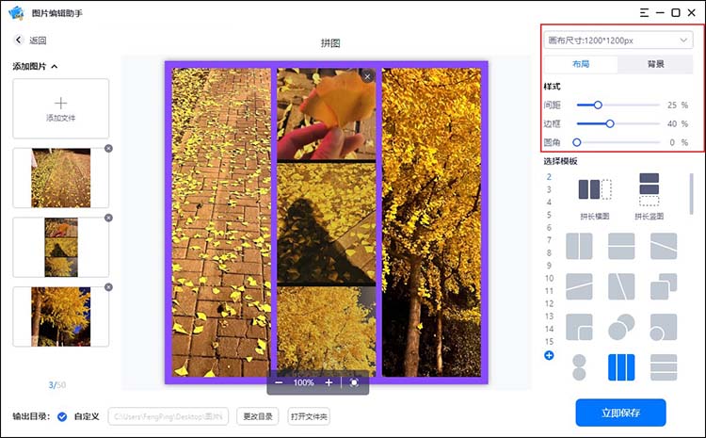Image resolution: width=706 pixels, height=438 pixels.
Task: Choose the corner inset square template
Action: (579, 327)
